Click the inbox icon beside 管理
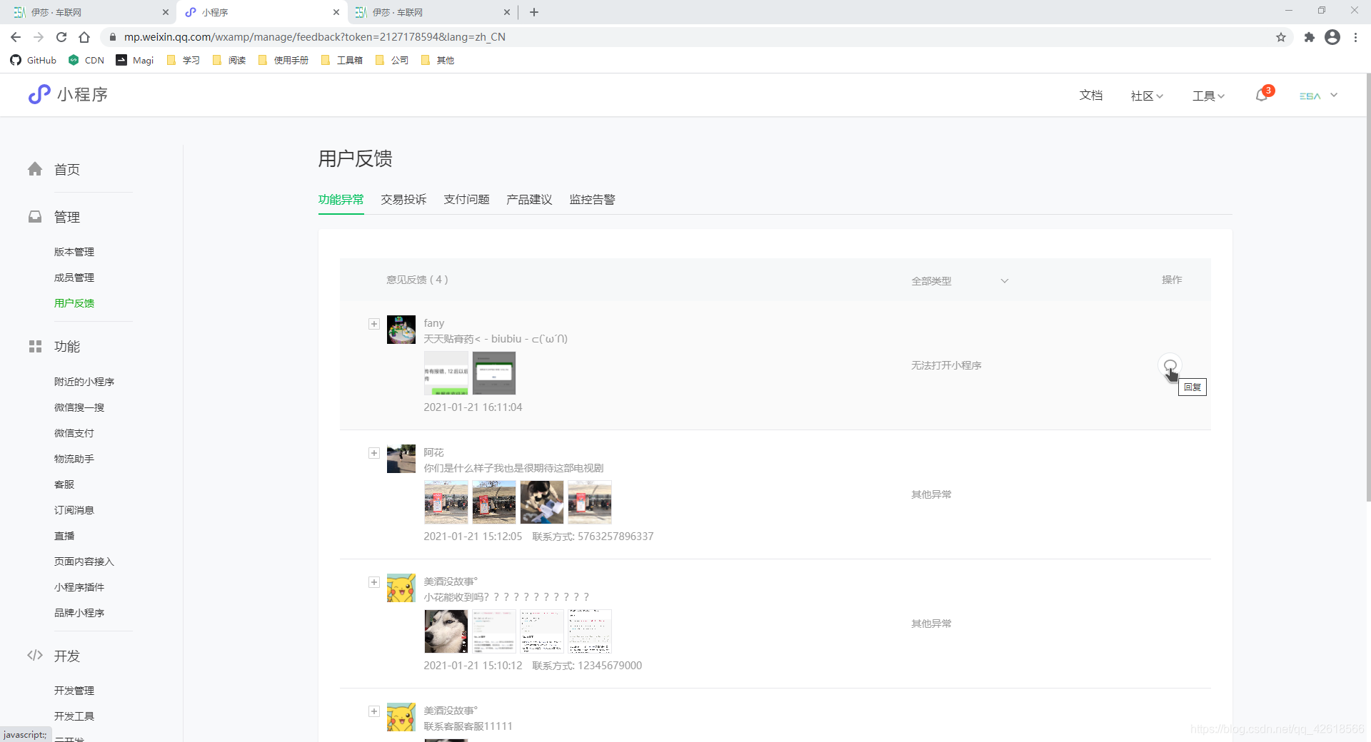Viewport: 1371px width, 742px height. (35, 216)
